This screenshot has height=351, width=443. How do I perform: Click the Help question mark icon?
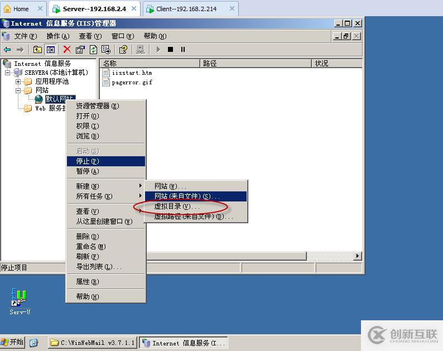(123, 50)
